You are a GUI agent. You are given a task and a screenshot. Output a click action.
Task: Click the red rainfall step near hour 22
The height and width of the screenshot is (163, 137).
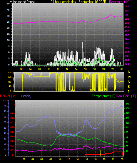tap(113, 152)
